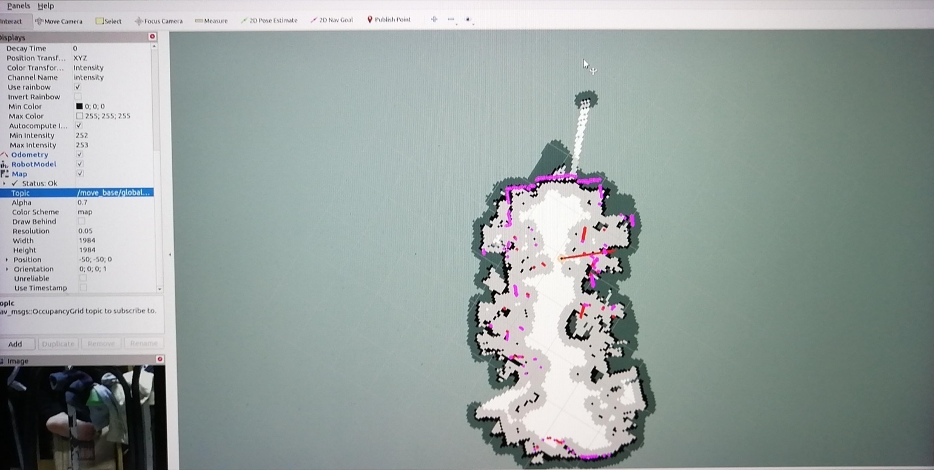Select the Move Camera tool

click(59, 21)
